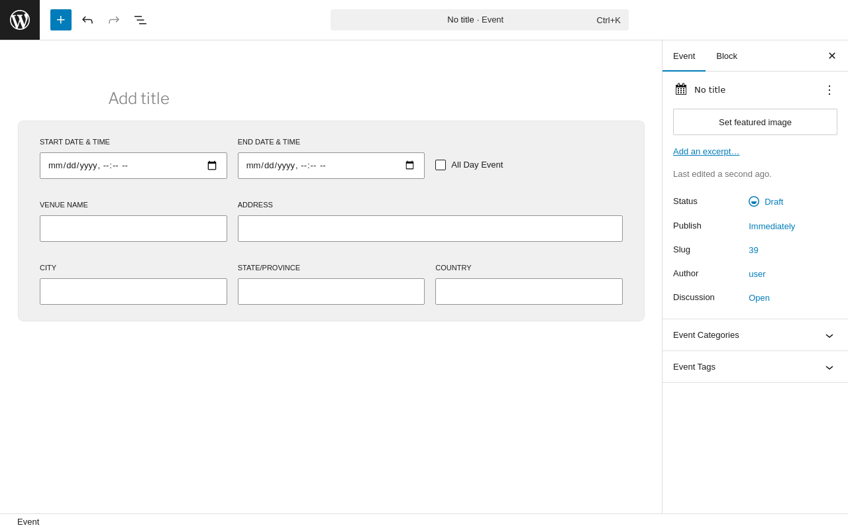The width and height of the screenshot is (848, 530).
Task: Click the Event breadcrumb in footer
Action: click(28, 522)
